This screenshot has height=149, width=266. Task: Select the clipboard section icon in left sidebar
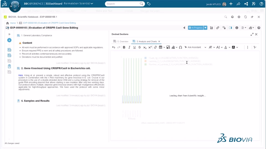pyautogui.click(x=9, y=66)
